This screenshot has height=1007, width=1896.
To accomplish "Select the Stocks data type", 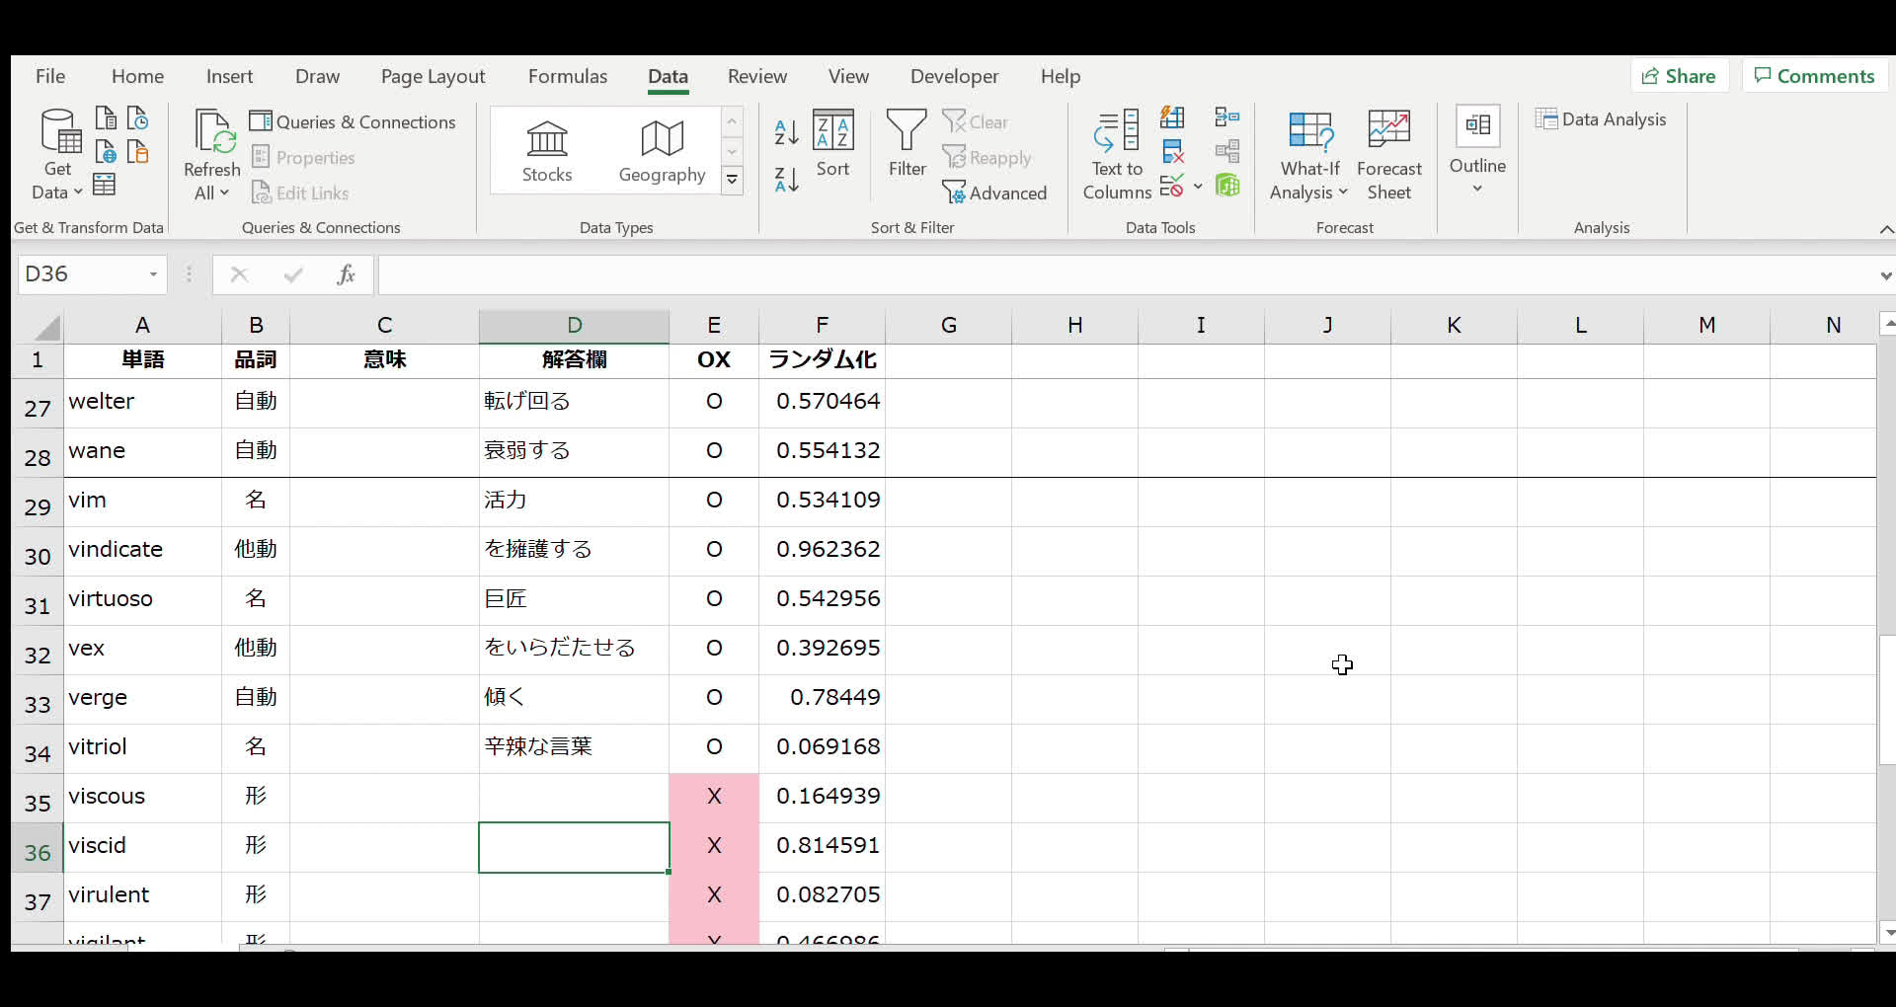I will coord(547,152).
